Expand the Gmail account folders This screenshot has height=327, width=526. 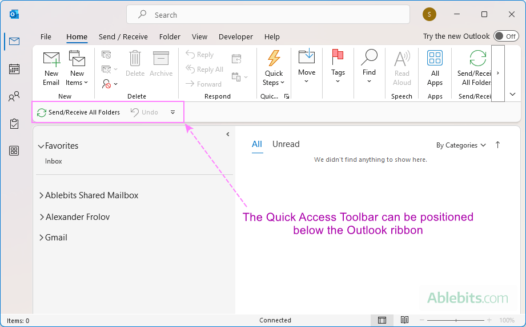coord(41,238)
